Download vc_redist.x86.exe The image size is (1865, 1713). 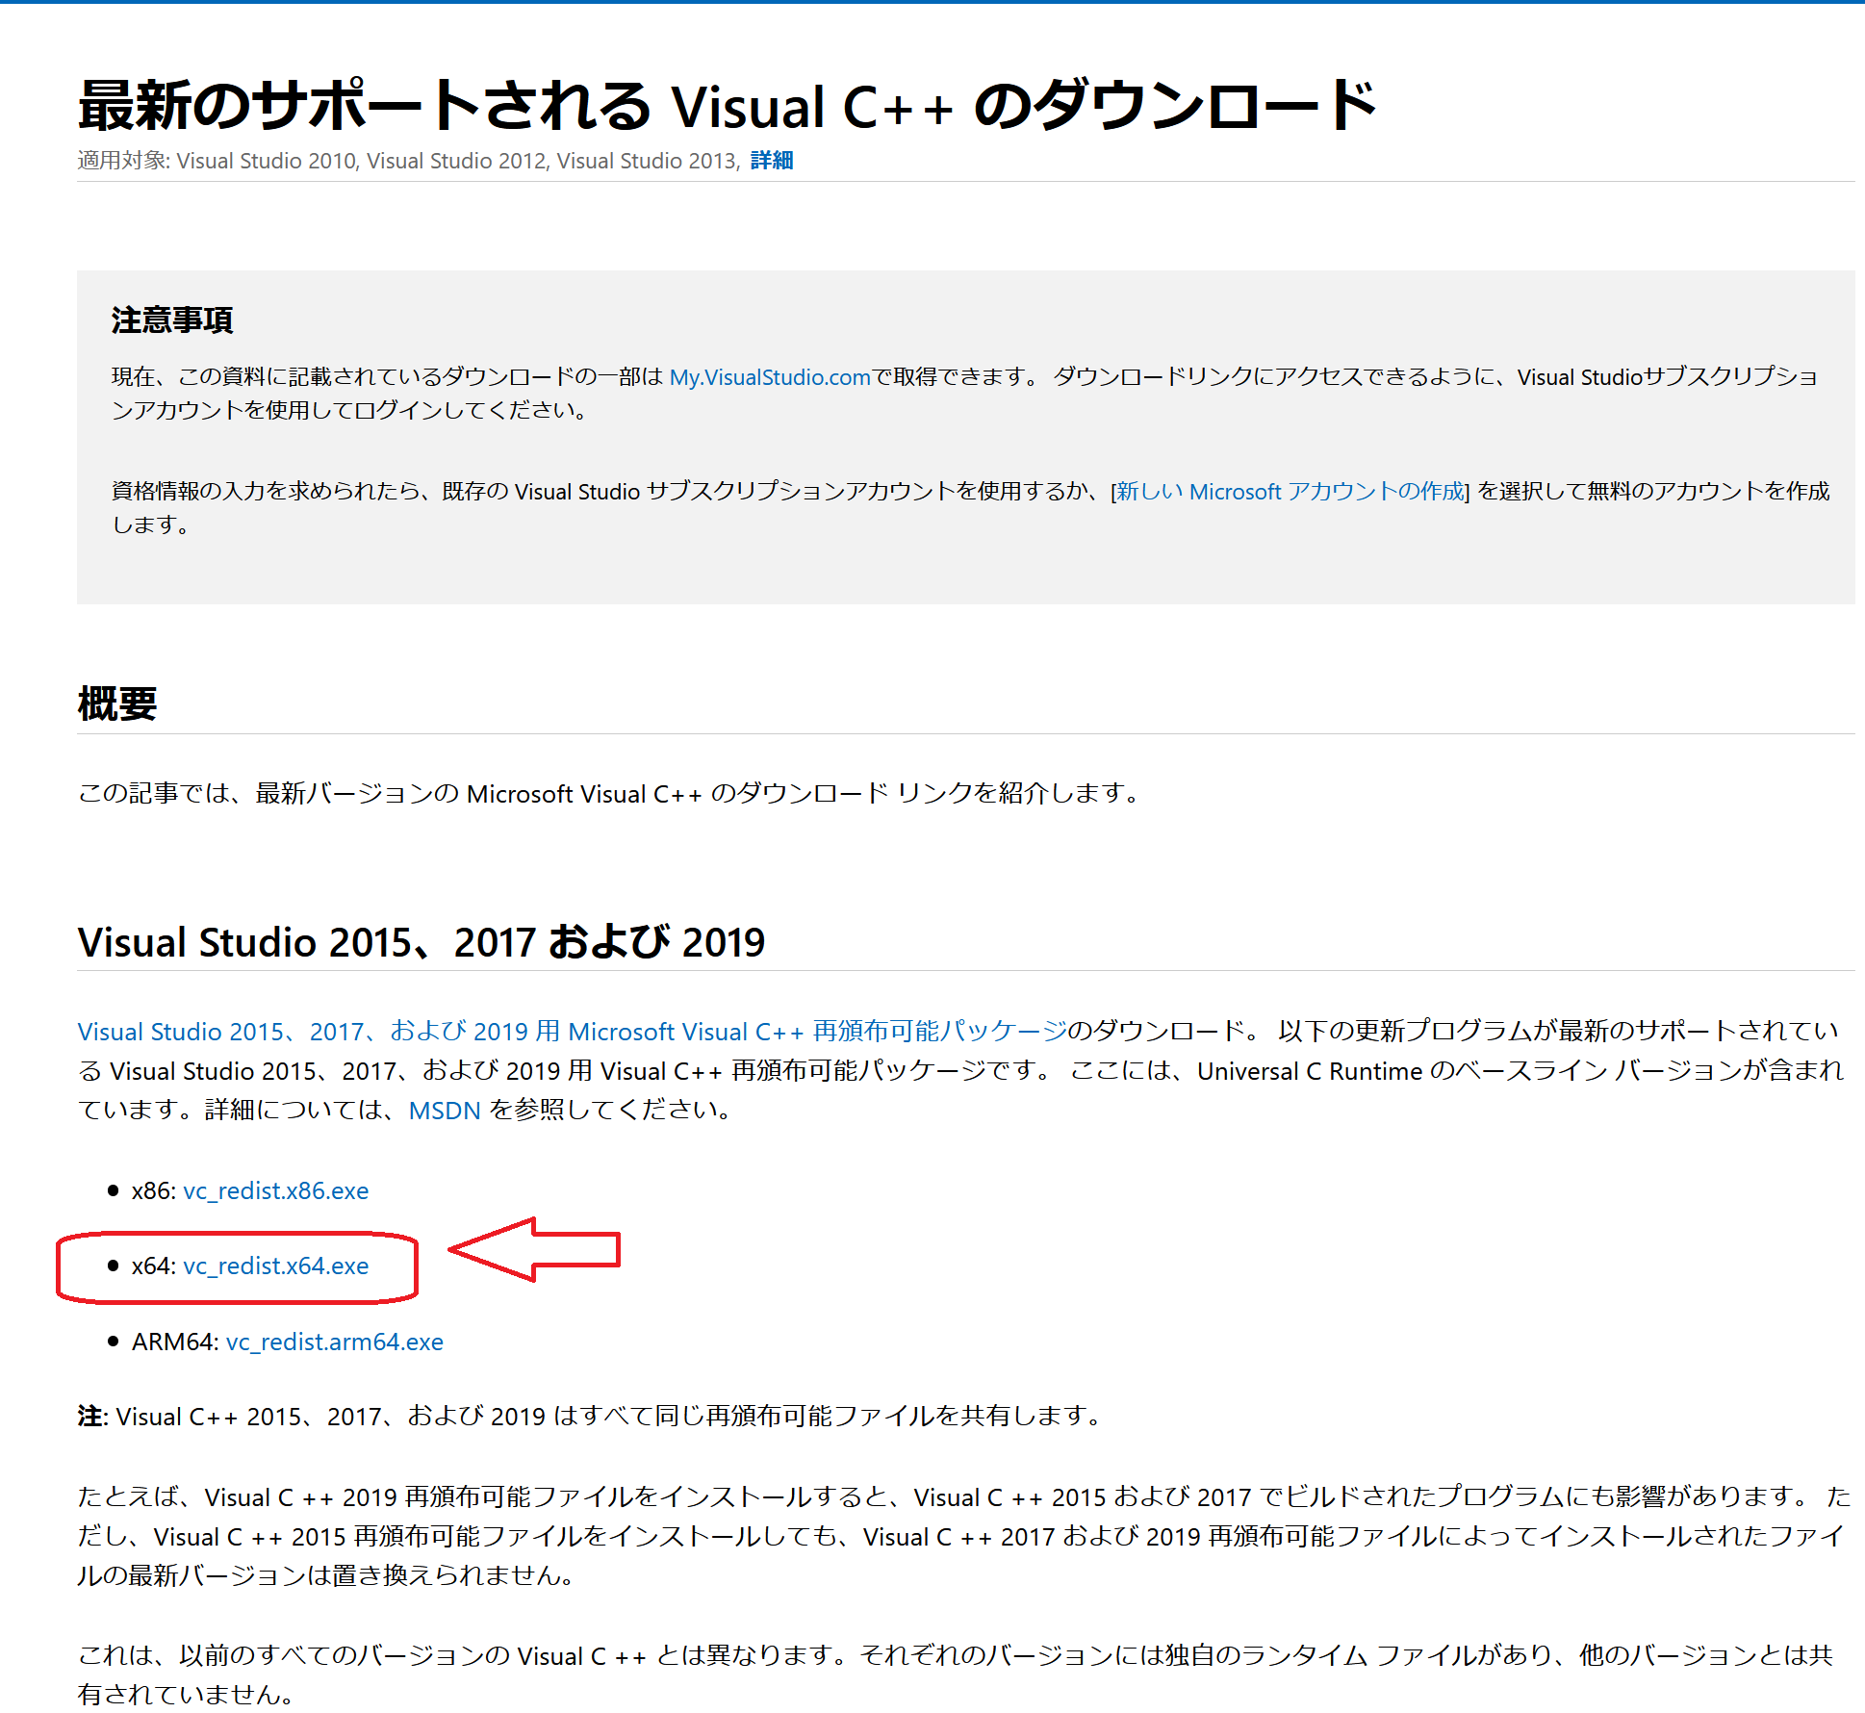tap(276, 1190)
